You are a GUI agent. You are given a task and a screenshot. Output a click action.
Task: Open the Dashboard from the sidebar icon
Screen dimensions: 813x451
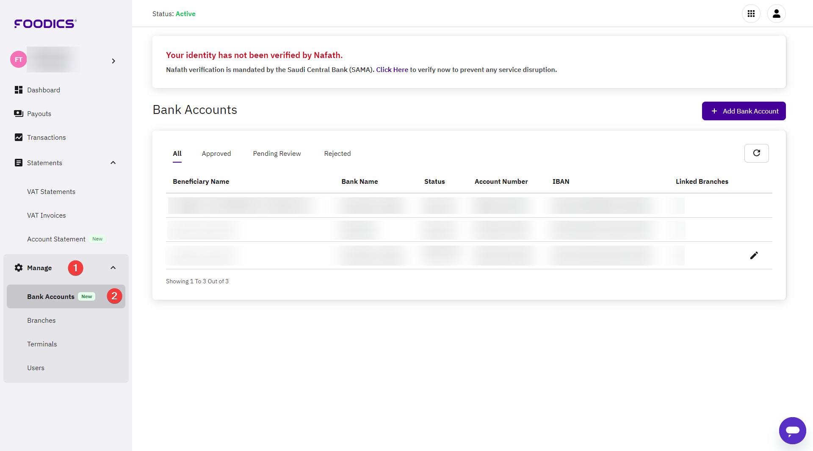[18, 90]
